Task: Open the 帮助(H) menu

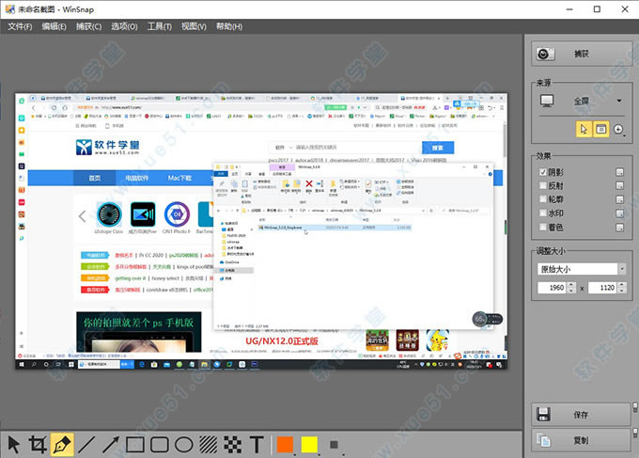Action: [x=229, y=26]
